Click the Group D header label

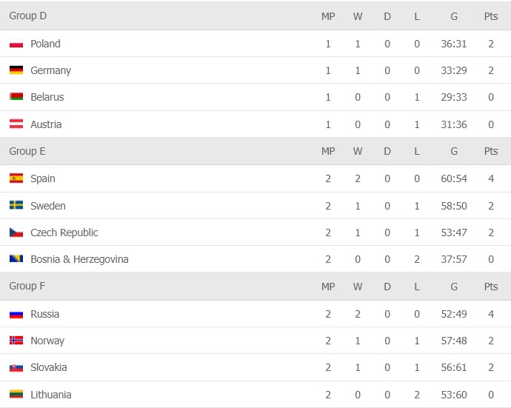point(28,16)
